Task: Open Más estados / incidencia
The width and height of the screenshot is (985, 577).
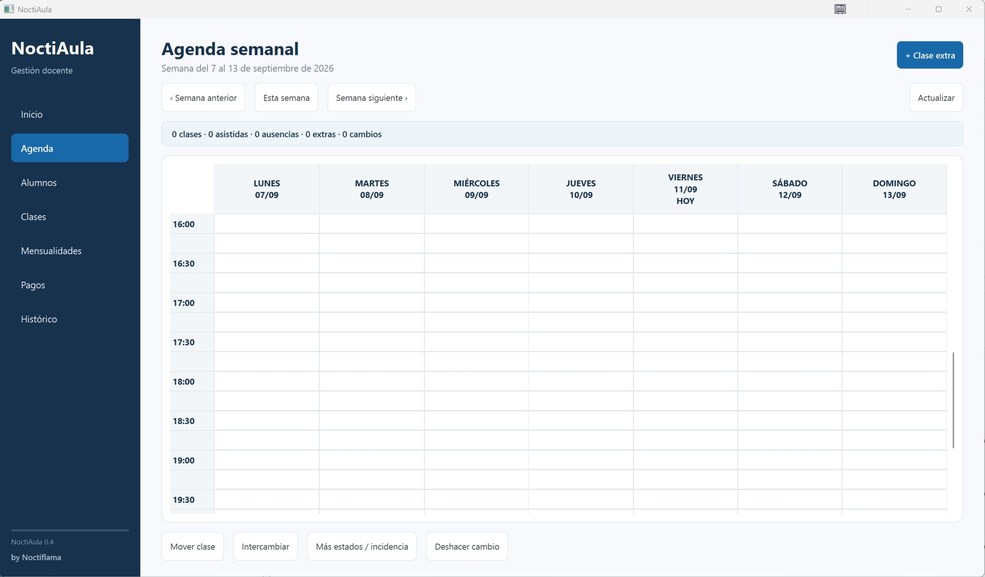Action: [362, 547]
